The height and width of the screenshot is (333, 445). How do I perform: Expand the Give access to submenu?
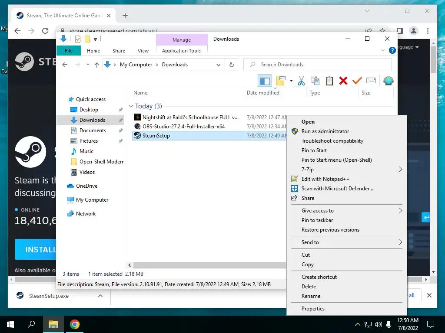400,210
